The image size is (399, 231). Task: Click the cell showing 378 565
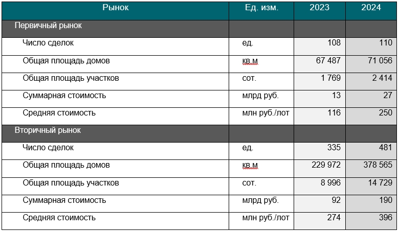(371, 169)
